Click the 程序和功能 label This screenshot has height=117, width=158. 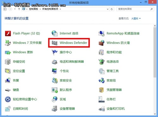(114, 52)
